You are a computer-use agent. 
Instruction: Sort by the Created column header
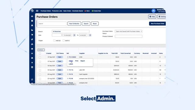(x=49, y=53)
